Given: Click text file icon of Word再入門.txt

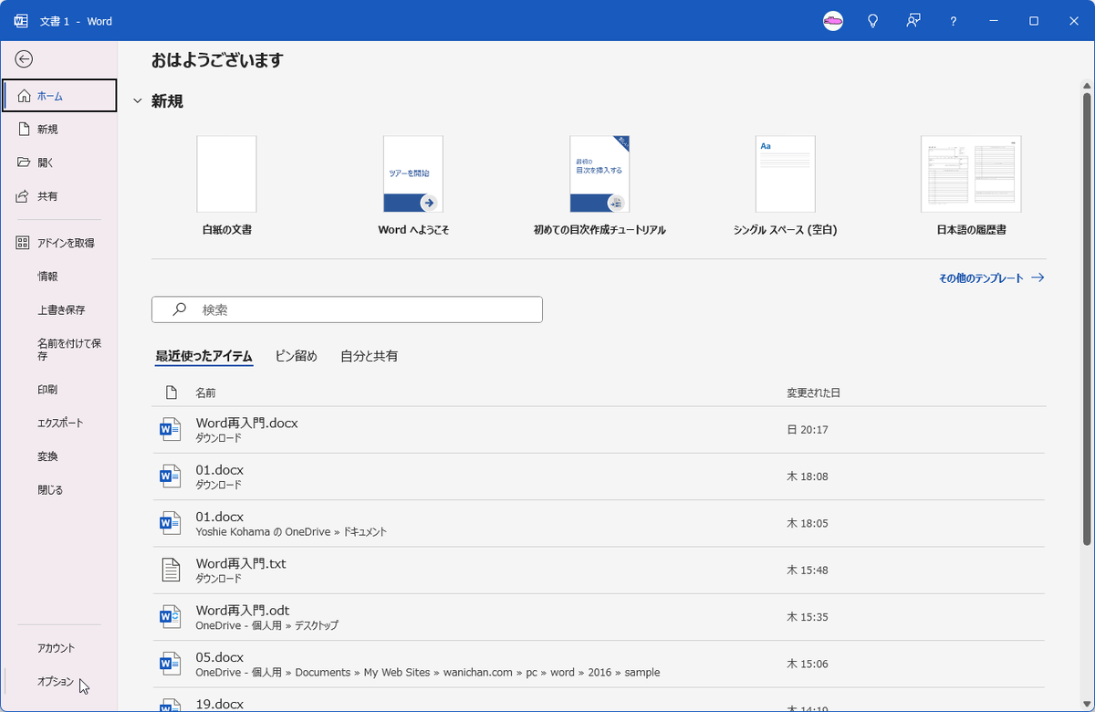Looking at the screenshot, I should pyautogui.click(x=171, y=571).
